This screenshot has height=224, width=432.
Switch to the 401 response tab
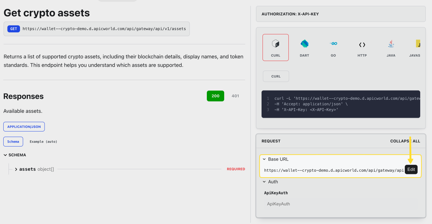coord(235,96)
